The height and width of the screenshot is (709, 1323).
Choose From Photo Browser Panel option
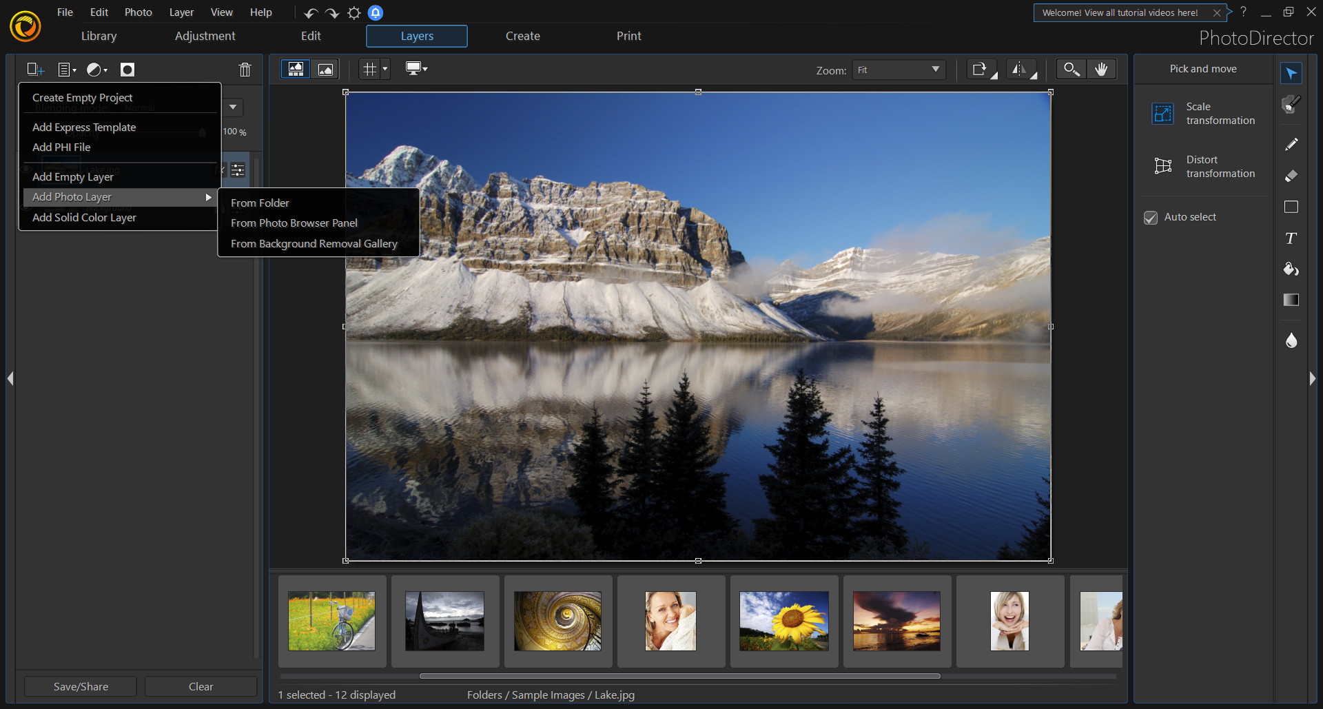click(294, 223)
